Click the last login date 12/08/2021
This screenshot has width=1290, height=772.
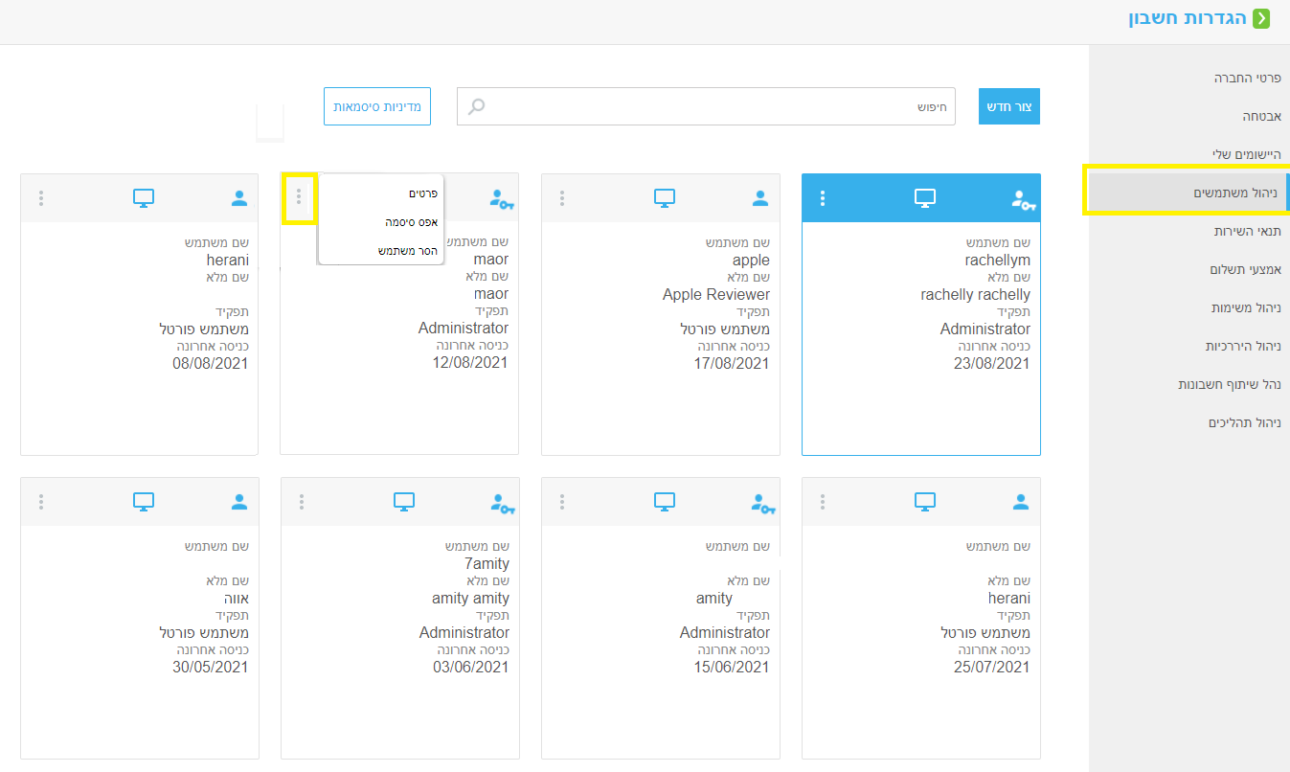tap(470, 363)
